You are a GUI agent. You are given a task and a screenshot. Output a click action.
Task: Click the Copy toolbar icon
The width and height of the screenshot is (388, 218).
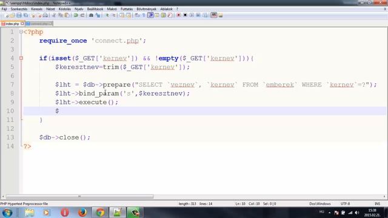[x=61, y=15]
